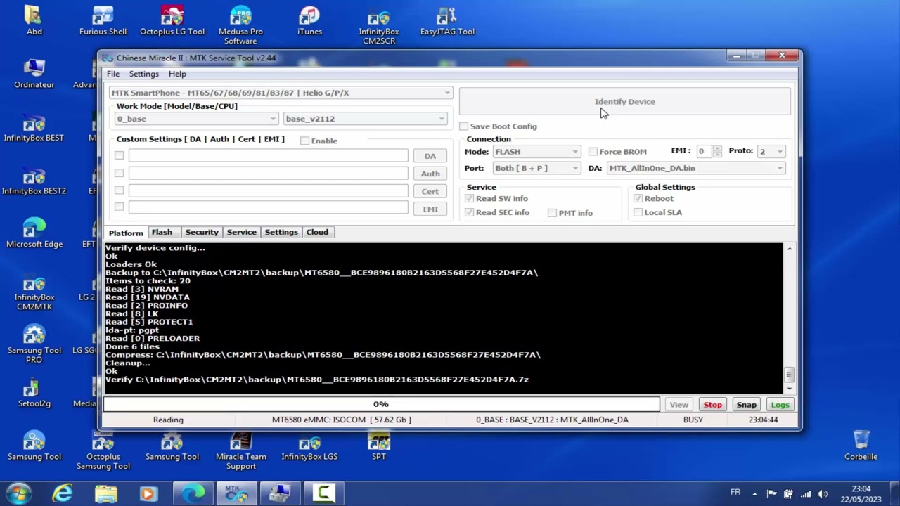Launch the InfinityBox LGS desktop shortcut
Screen dimensions: 900x506
tap(309, 446)
